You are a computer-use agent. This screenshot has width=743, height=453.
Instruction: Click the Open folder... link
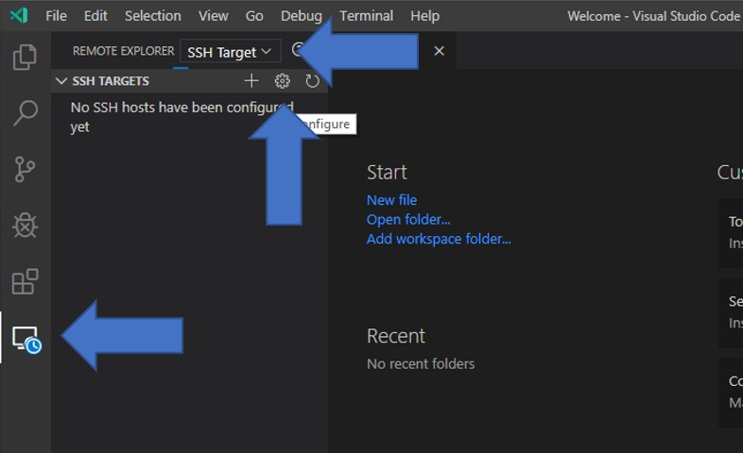408,219
